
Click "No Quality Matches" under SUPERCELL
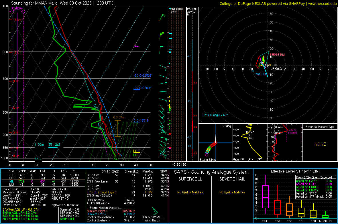(x=190, y=192)
